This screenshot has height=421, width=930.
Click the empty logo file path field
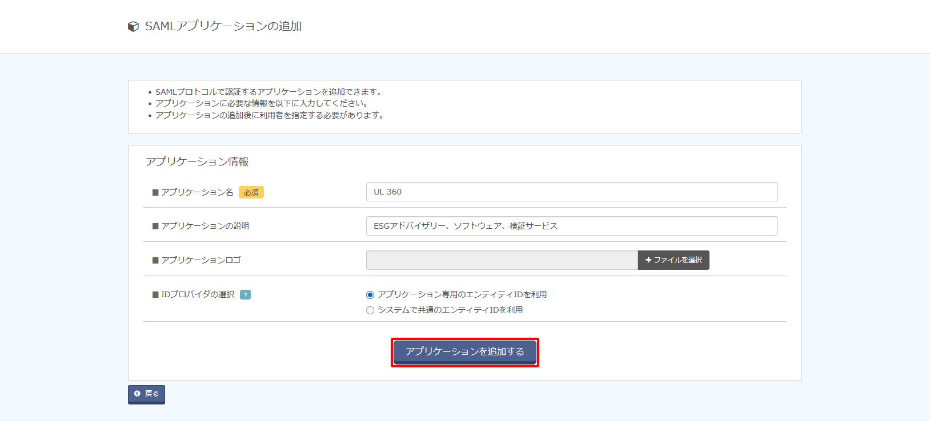pyautogui.click(x=502, y=260)
